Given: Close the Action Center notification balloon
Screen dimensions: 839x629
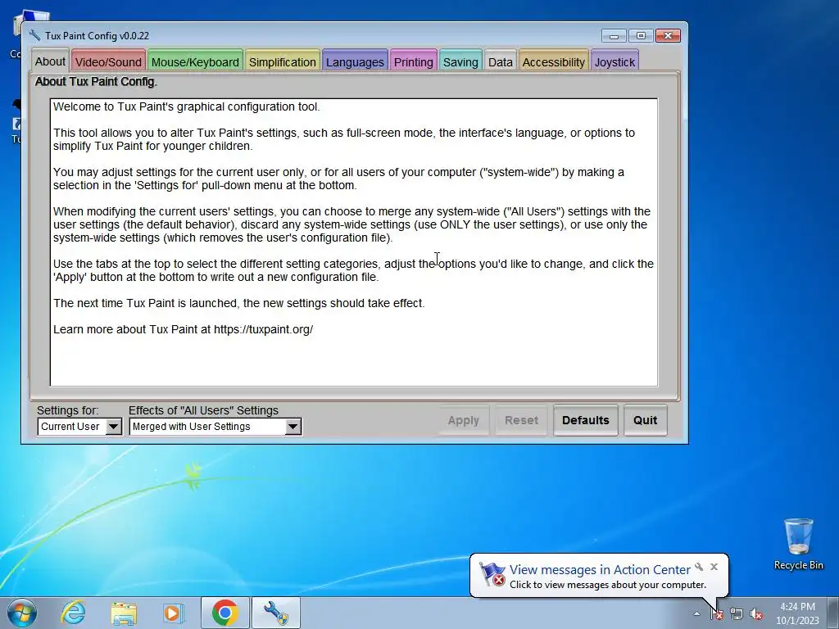Looking at the screenshot, I should [x=714, y=567].
